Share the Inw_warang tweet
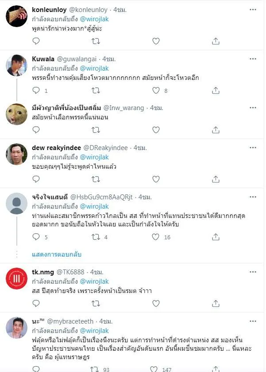The width and height of the screenshot is (266, 372). click(x=216, y=130)
